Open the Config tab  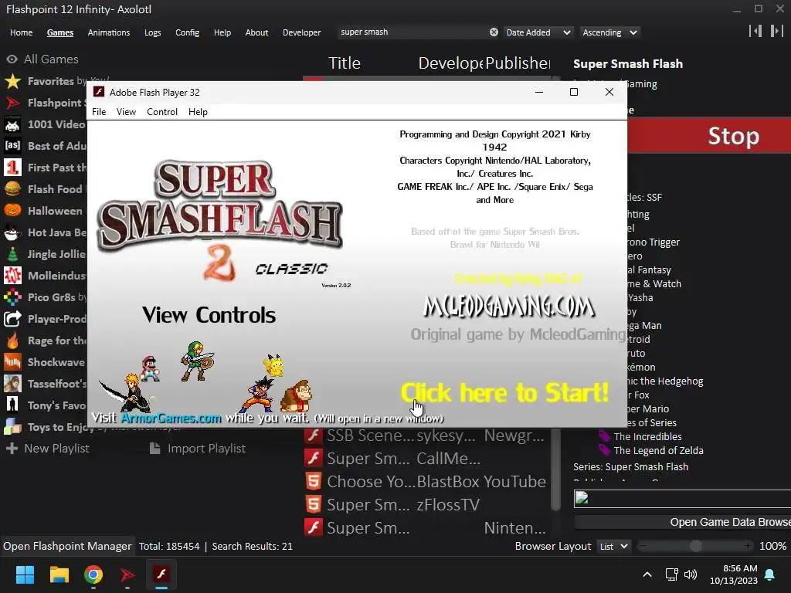pos(187,32)
